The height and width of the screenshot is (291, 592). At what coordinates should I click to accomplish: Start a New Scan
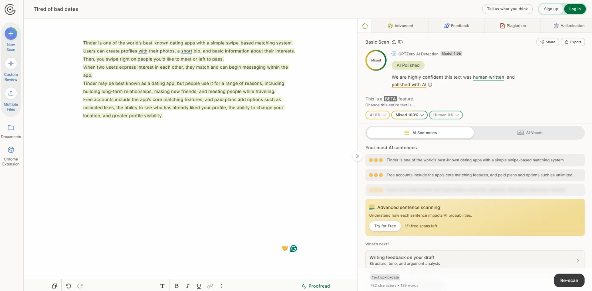point(11,39)
